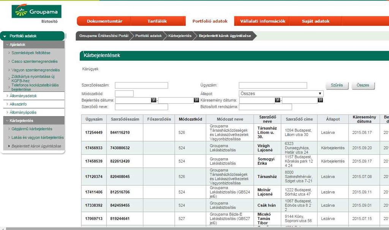The width and height of the screenshot is (389, 230).
Task: Open the Bejelentés dátuma start-date calendar icon
Action: click(154, 100)
